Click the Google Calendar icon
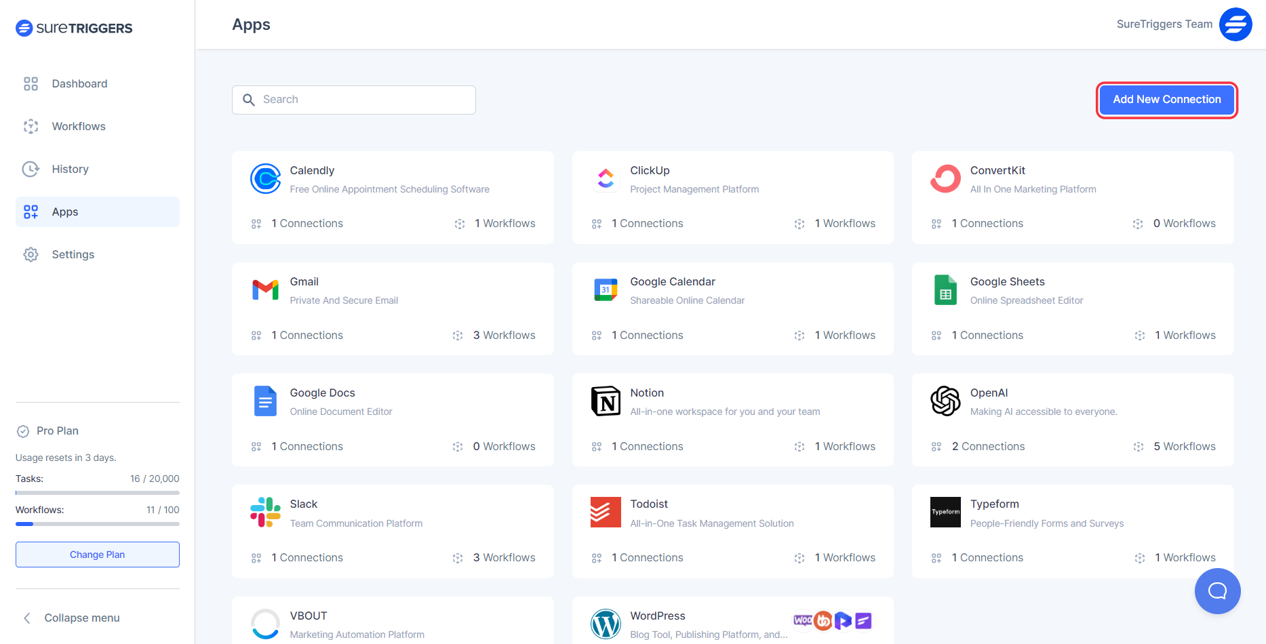The height and width of the screenshot is (644, 1266). pyautogui.click(x=606, y=290)
